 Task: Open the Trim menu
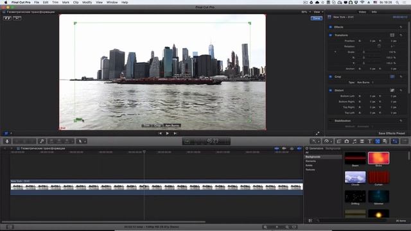(55, 2)
